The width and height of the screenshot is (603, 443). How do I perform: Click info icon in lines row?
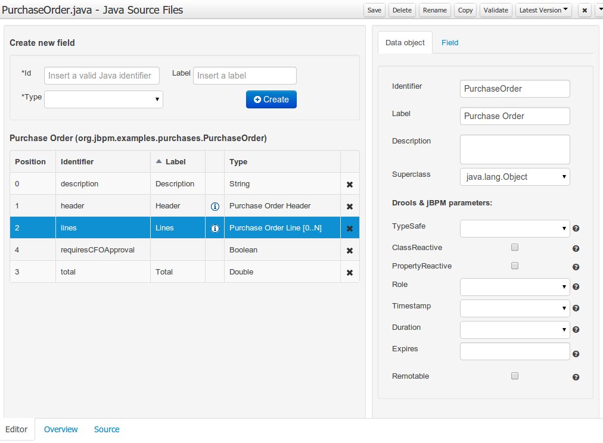pos(215,228)
